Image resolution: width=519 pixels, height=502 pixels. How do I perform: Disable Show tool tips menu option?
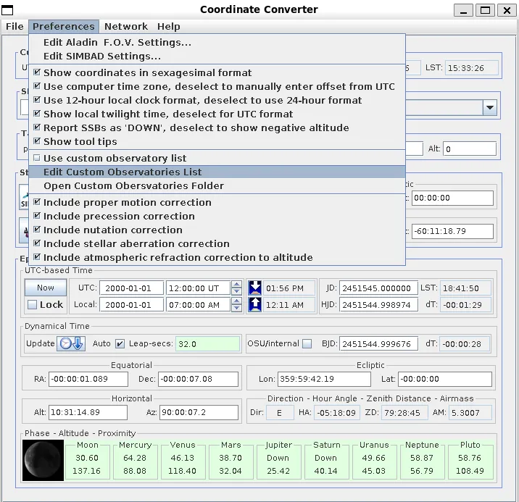[x=78, y=141]
